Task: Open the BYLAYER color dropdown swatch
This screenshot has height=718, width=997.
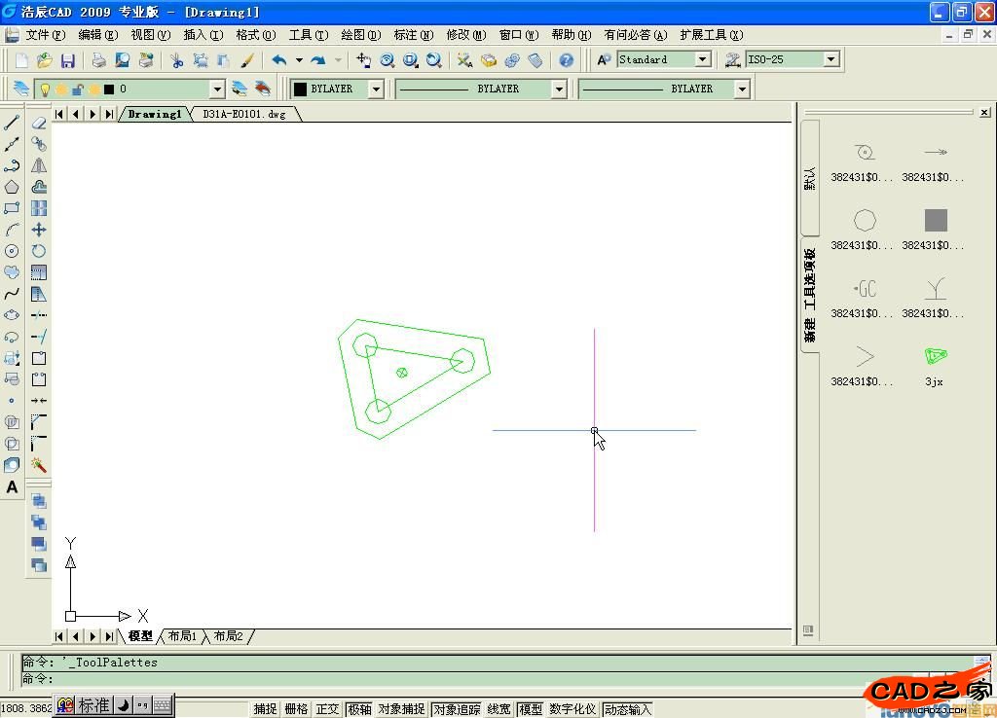Action: pos(376,89)
